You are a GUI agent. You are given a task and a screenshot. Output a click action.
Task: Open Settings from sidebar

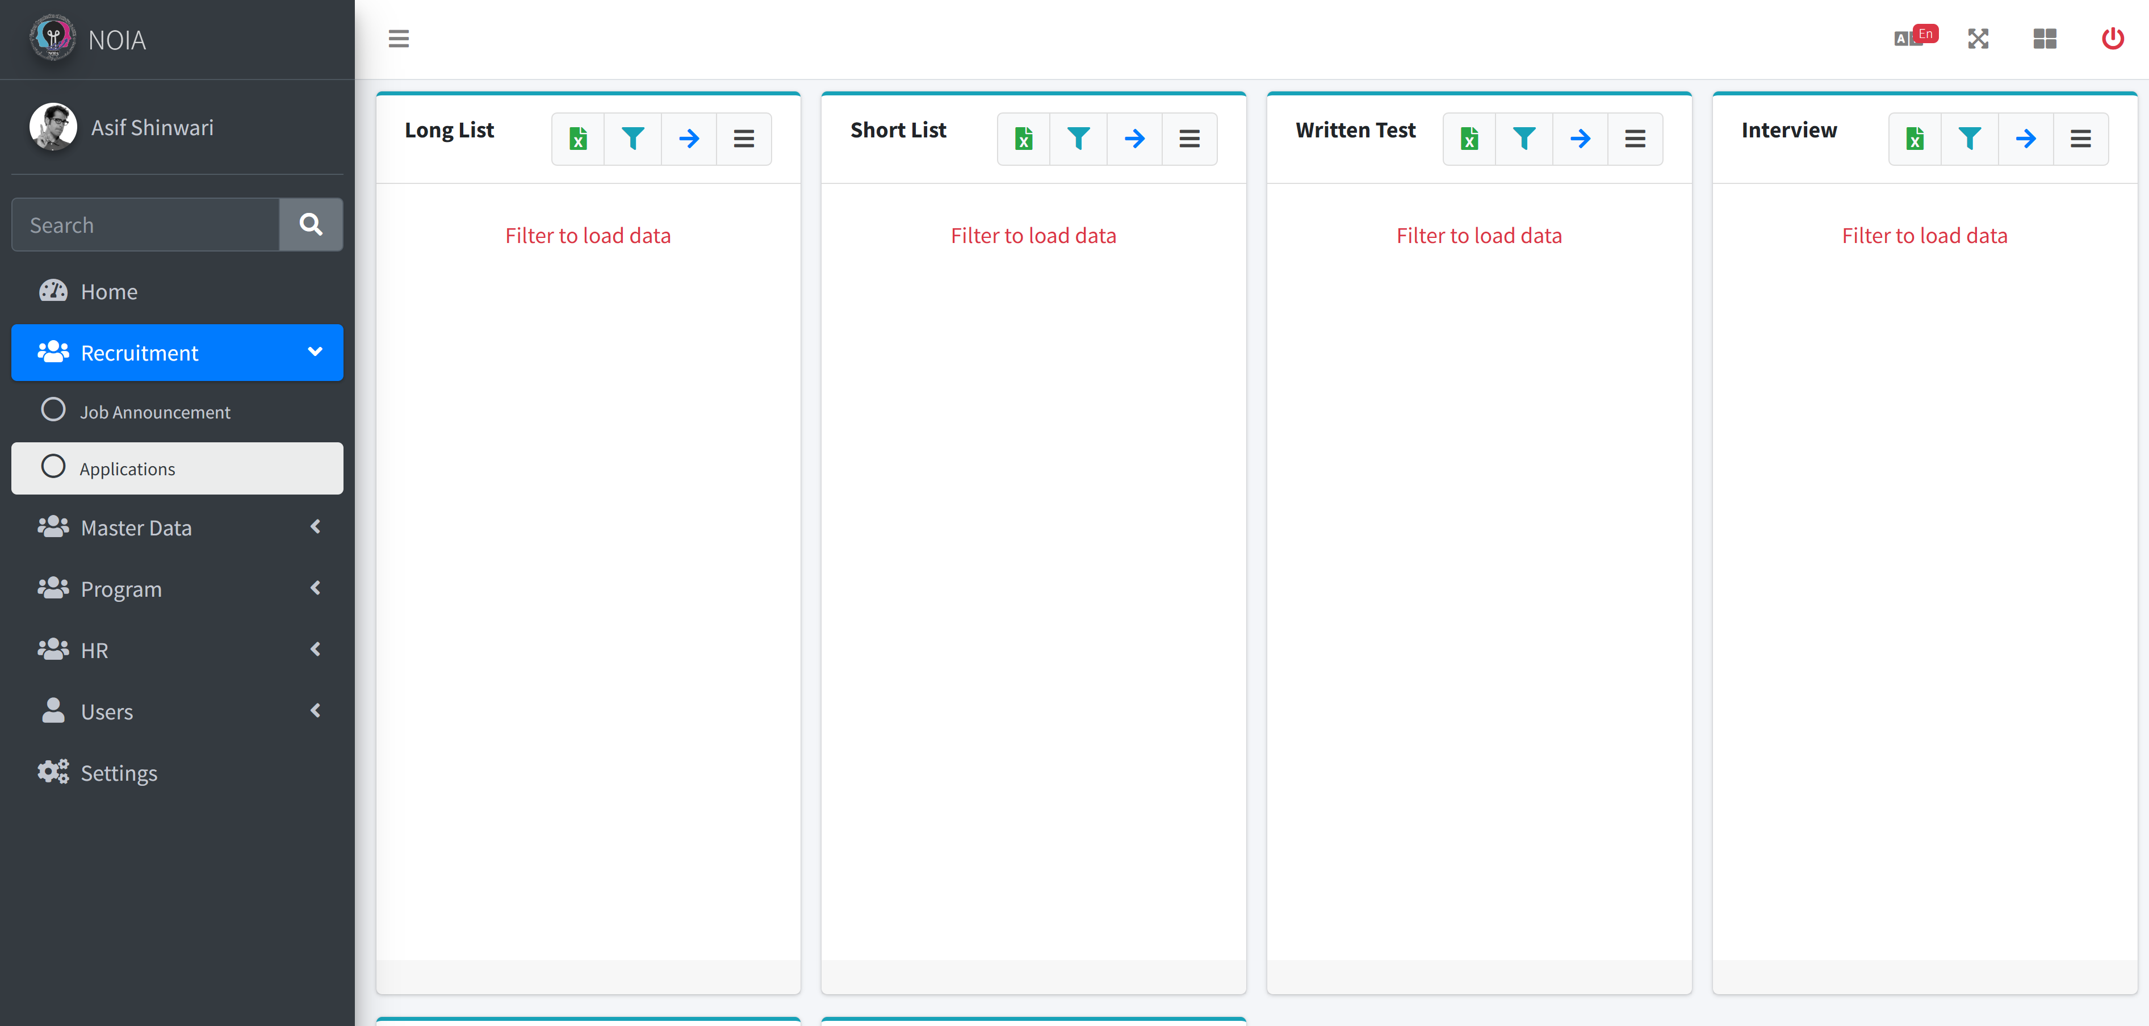(119, 773)
